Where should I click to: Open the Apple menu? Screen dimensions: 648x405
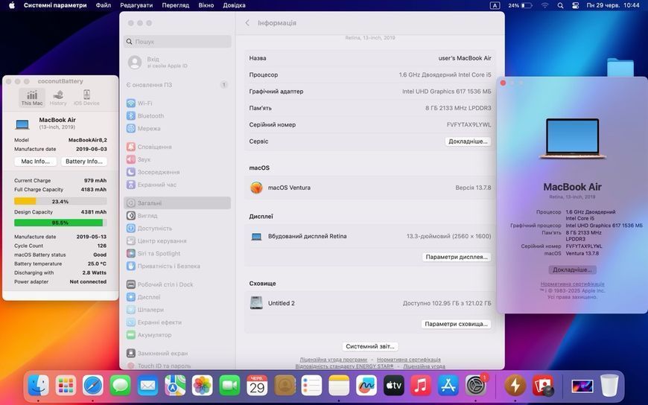tap(12, 5)
